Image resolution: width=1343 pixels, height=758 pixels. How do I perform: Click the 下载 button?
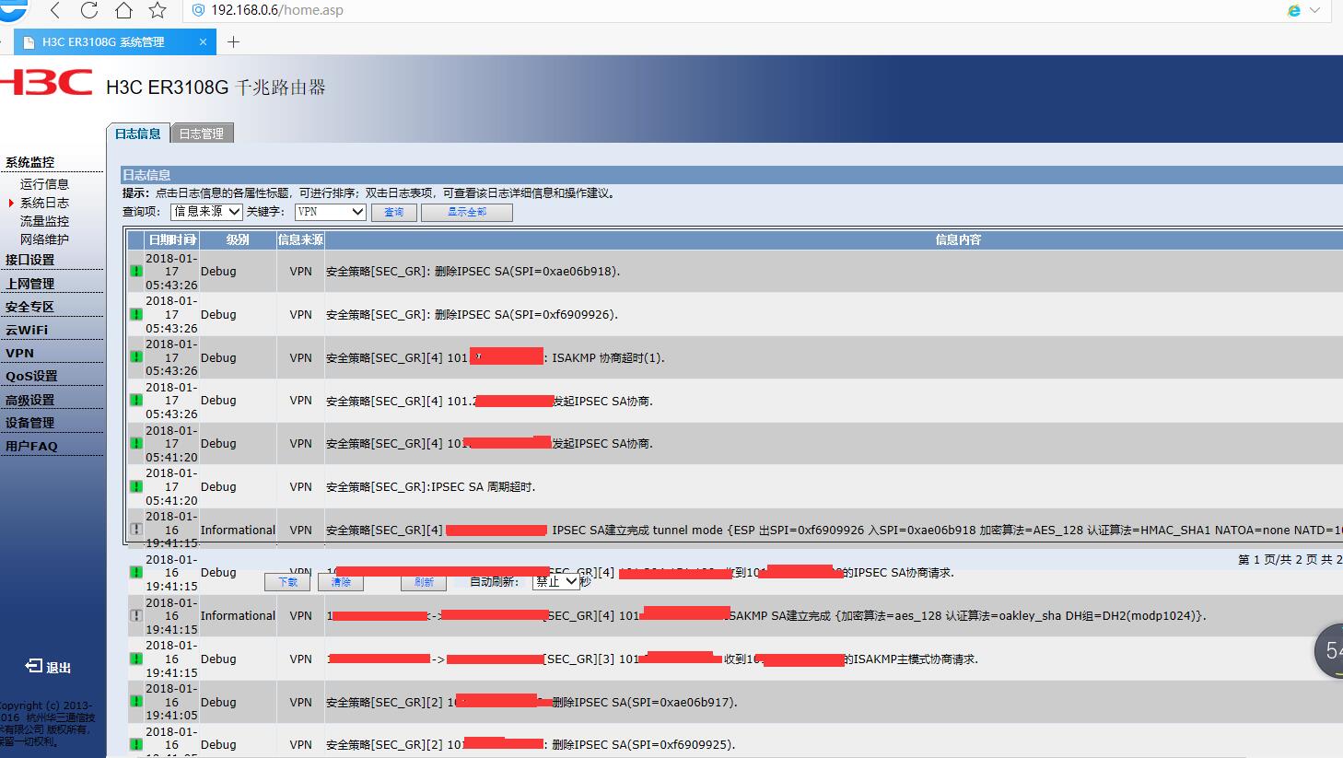(288, 582)
